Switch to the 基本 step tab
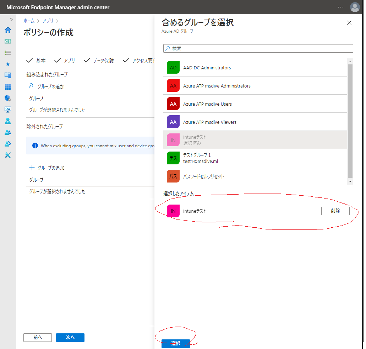Image resolution: width=366 pixels, height=349 pixels. (x=36, y=60)
